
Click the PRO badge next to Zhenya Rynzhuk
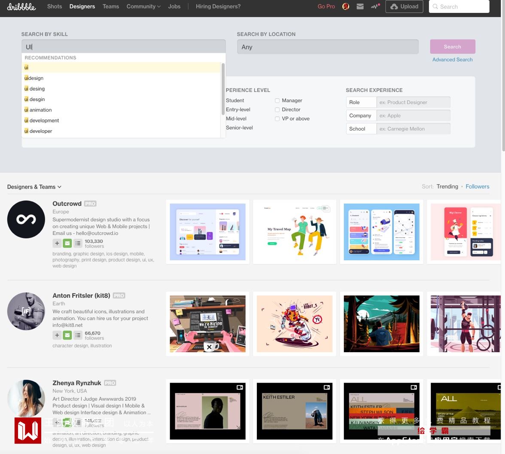pos(110,383)
